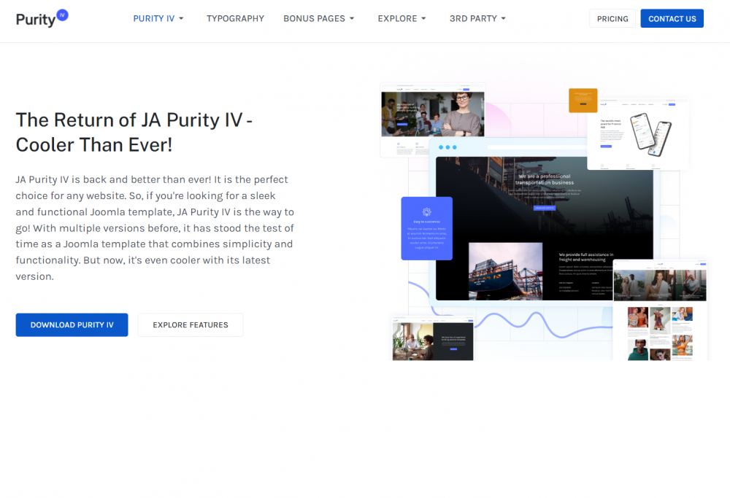Expand the Bonus Pages dropdown arrow

(352, 19)
